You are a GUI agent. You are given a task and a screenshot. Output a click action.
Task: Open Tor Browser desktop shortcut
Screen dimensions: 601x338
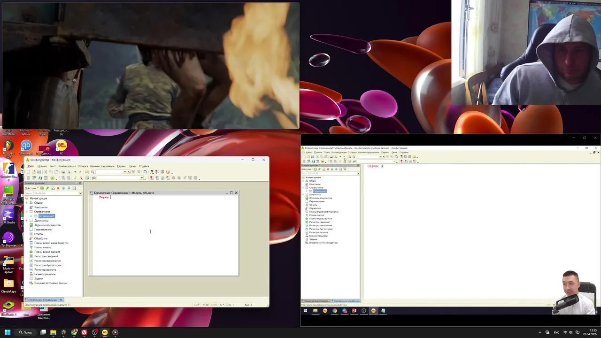coord(8,238)
